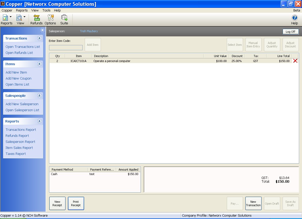The image size is (302, 219).
Task: Delete the ICAICT101A line item via red X
Action: click(x=295, y=61)
